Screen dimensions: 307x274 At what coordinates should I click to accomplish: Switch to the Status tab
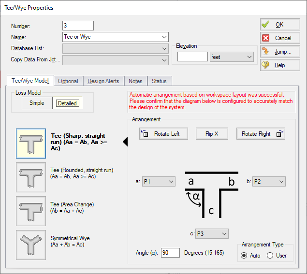[160, 81]
